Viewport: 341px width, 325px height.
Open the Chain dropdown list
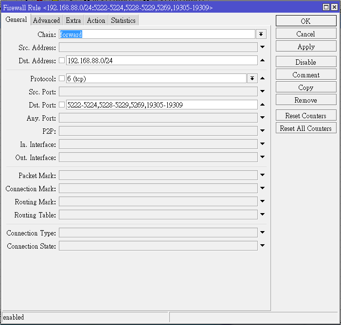(261, 34)
